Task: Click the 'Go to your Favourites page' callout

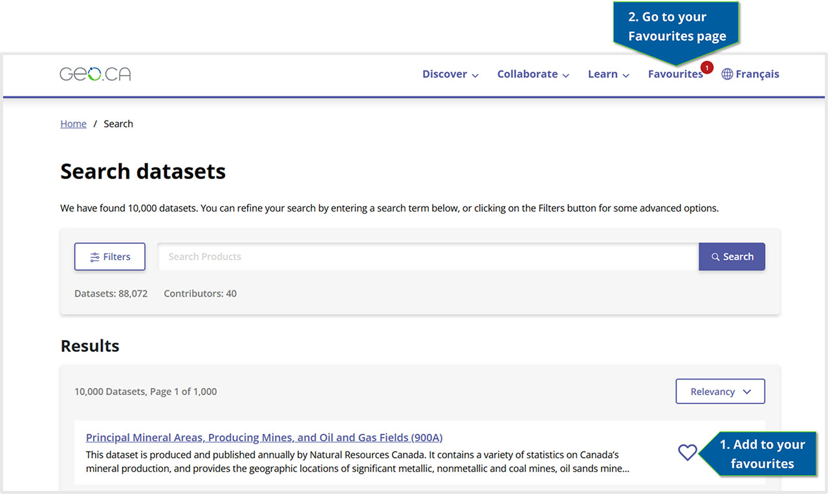Action: (x=677, y=27)
